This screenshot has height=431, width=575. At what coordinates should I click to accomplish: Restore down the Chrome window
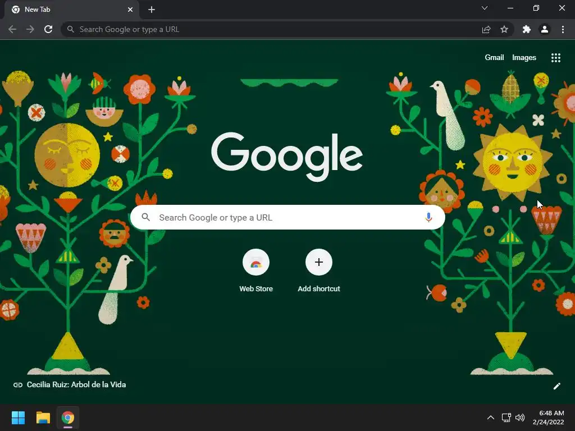(x=536, y=8)
